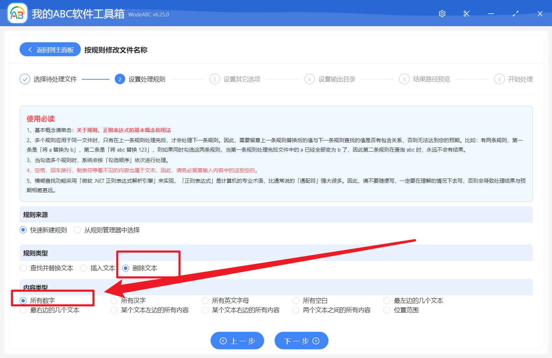Choose 删除文本 rule type
Image resolution: width=552 pixels, height=358 pixels.
point(140,268)
